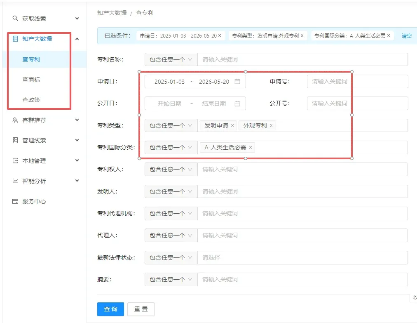This screenshot has height=323, width=417.
Task: Remove the 发明申请 tag
Action: (x=232, y=125)
